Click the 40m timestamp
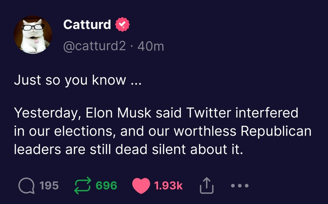The image size is (328, 204). (x=149, y=47)
